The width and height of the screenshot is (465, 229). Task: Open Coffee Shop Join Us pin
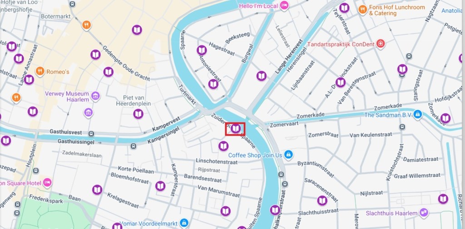point(288,154)
